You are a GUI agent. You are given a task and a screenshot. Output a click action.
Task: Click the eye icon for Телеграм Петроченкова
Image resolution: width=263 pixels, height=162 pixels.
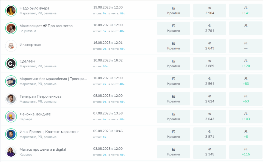pos(210,96)
